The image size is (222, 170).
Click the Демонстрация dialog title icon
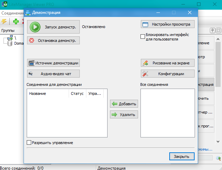click(28, 12)
